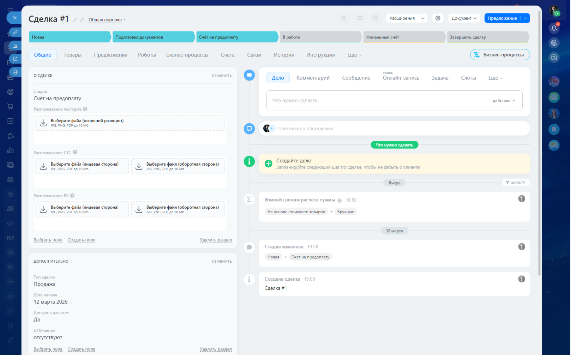Expand the Общая воронка funnel dropdown
Viewport: 572px width, 355px height.
(x=107, y=20)
